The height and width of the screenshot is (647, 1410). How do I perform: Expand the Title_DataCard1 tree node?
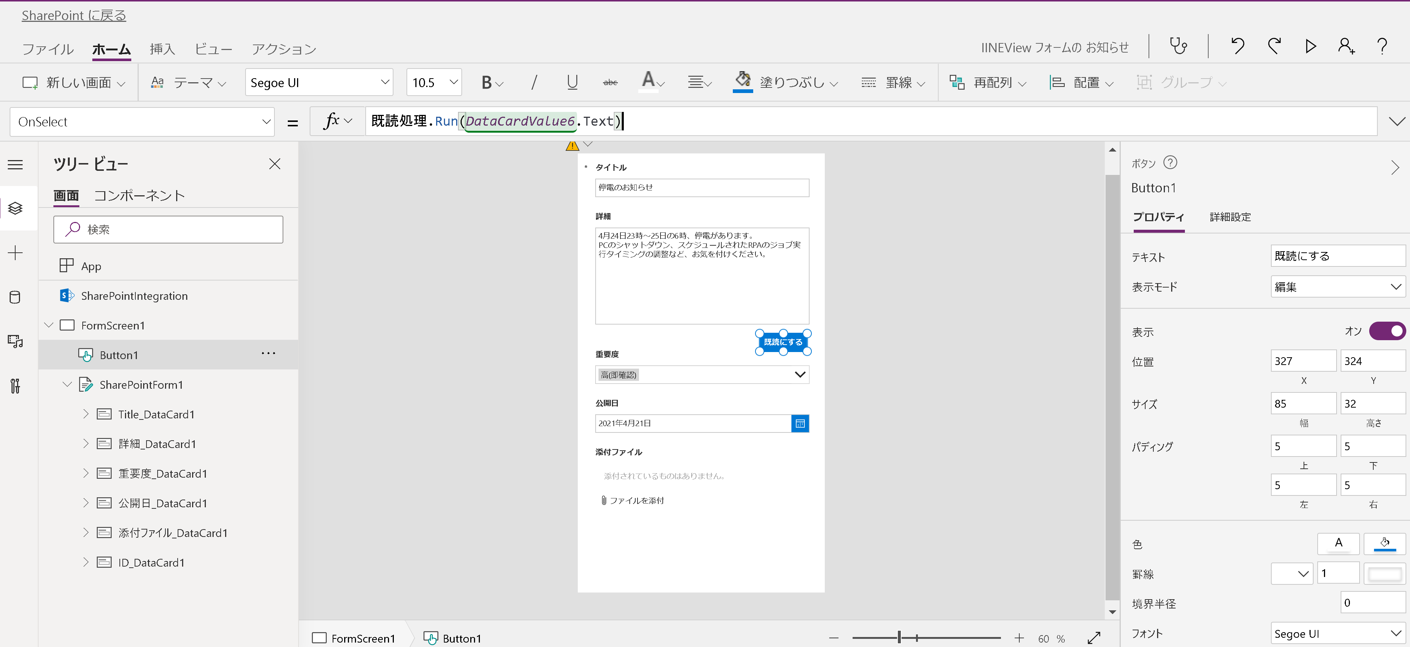point(85,414)
